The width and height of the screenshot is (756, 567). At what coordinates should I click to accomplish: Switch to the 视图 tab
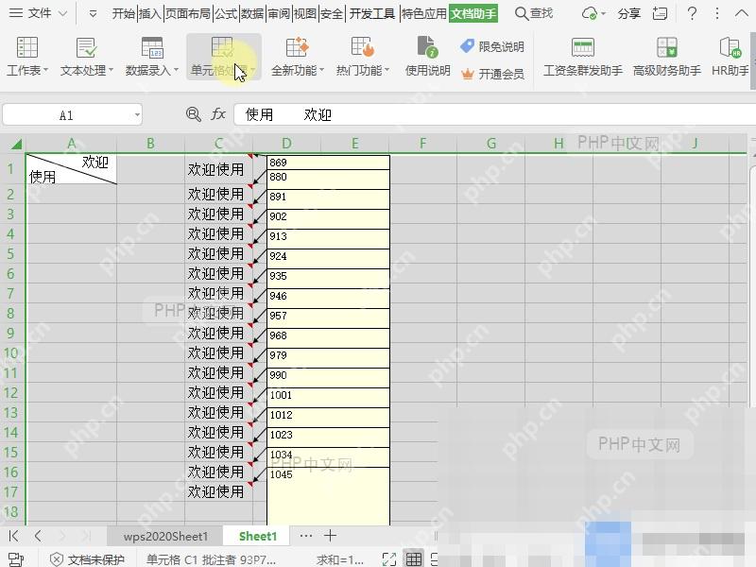[x=304, y=13]
